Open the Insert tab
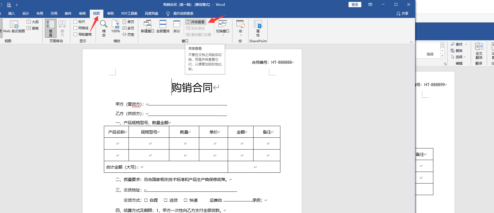The height and width of the screenshot is (213, 494). click(11, 14)
